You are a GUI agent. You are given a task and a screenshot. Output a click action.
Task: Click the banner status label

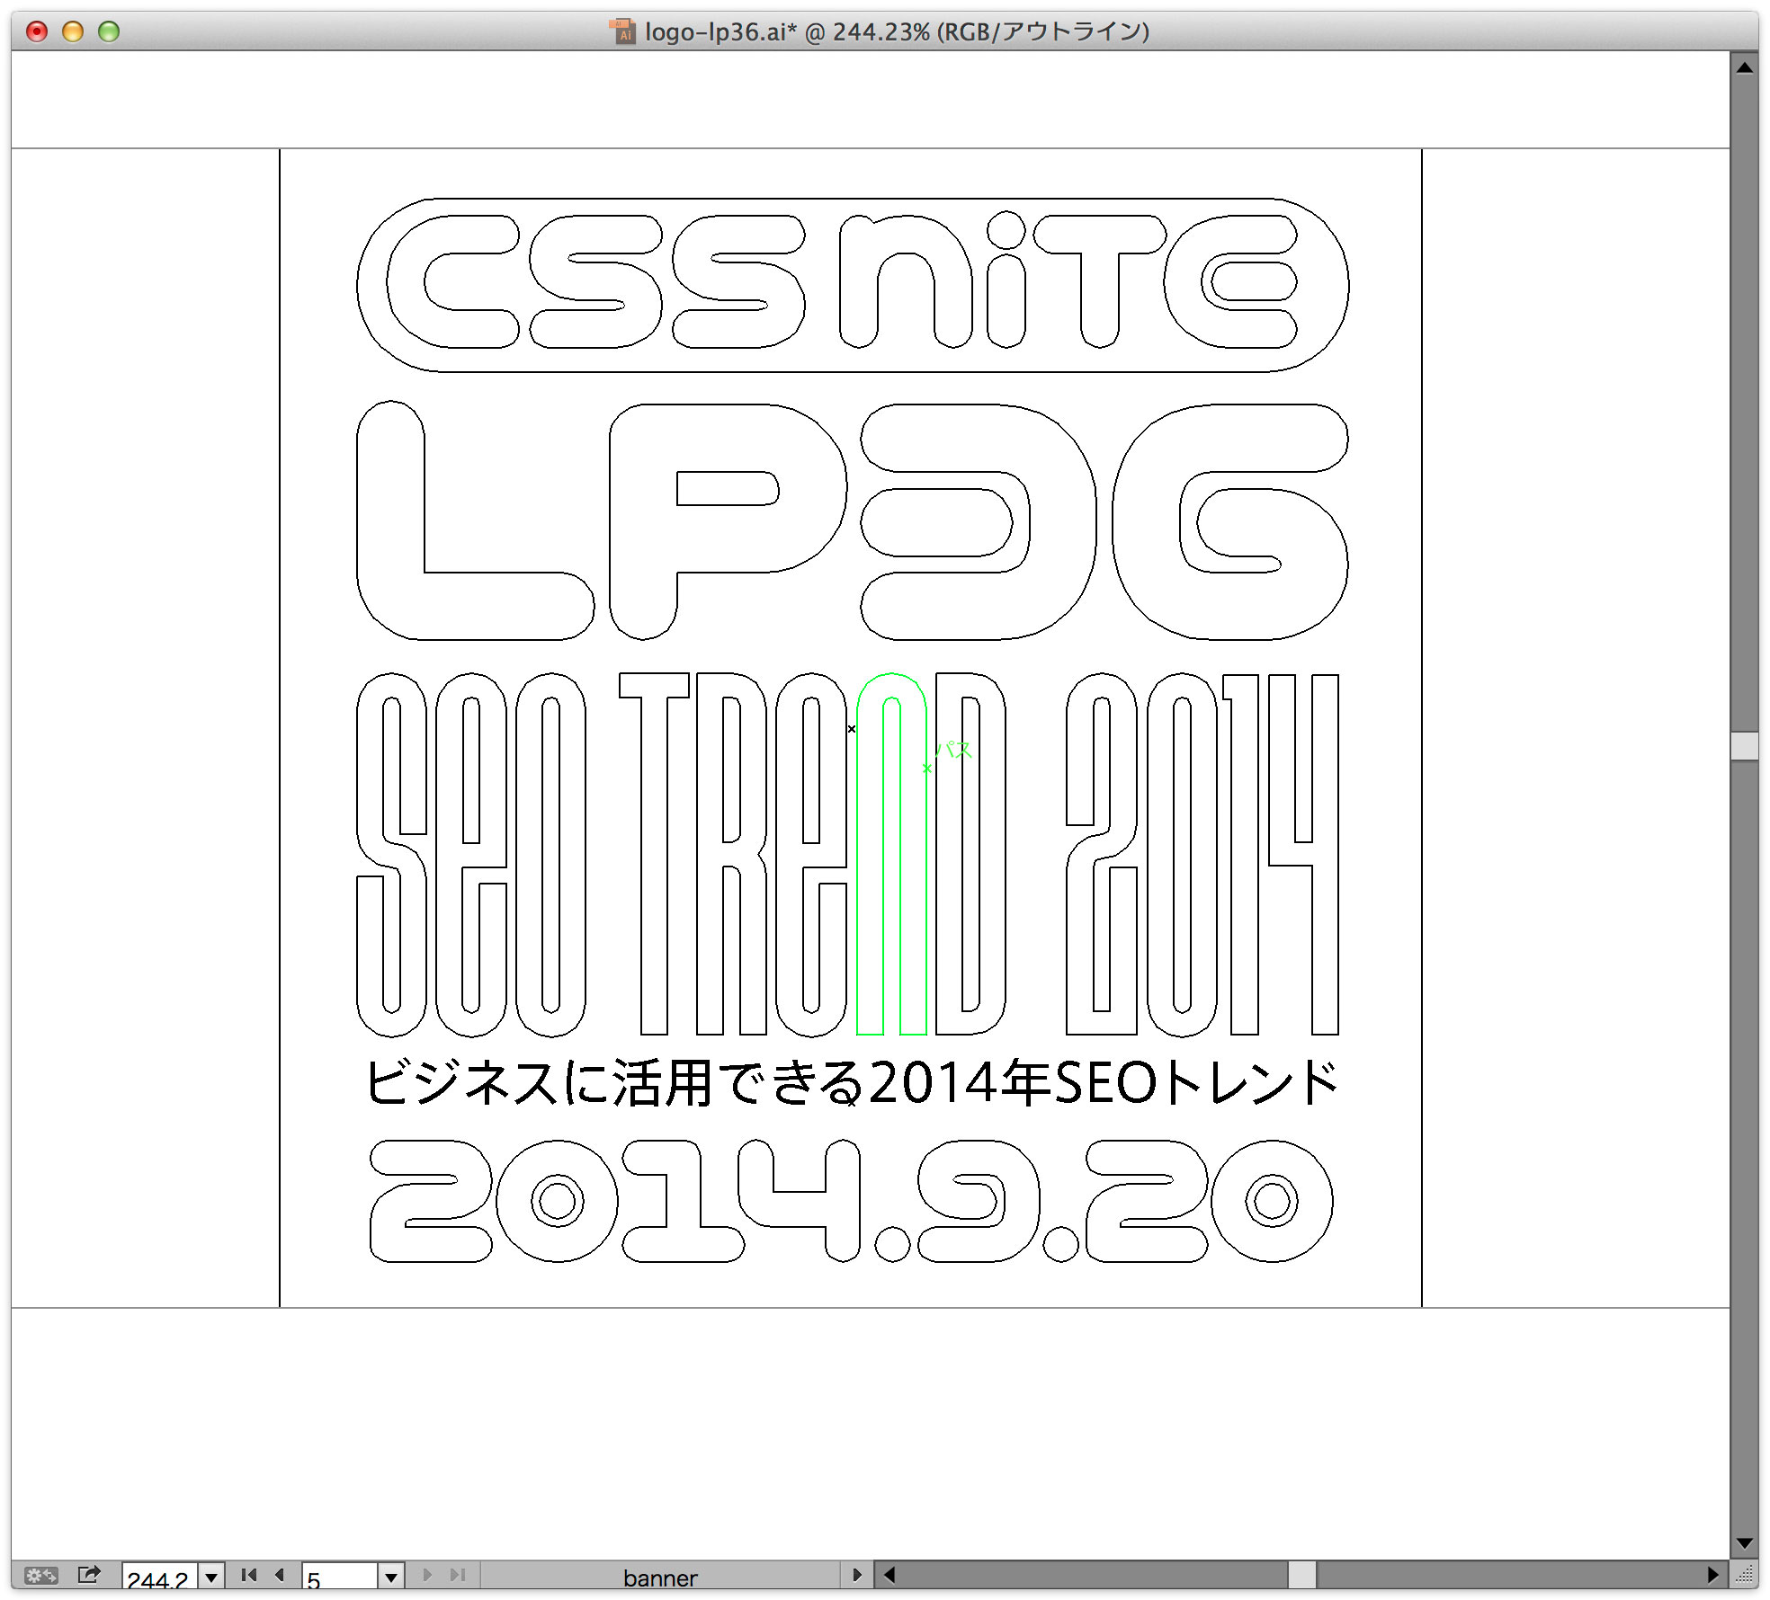click(660, 1578)
